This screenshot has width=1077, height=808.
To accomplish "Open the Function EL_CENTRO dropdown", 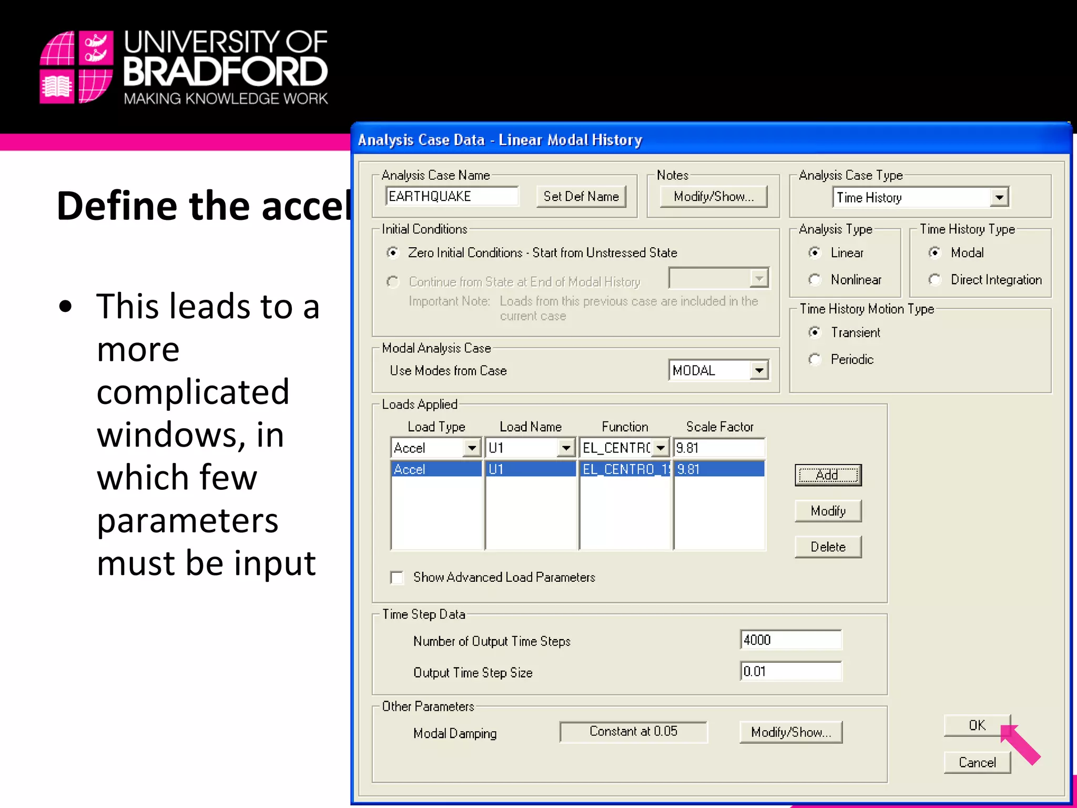I will point(661,448).
